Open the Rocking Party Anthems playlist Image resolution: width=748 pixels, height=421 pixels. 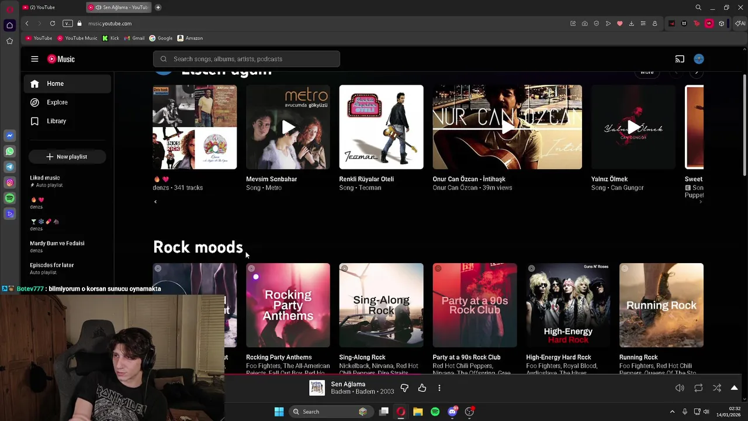pos(288,305)
